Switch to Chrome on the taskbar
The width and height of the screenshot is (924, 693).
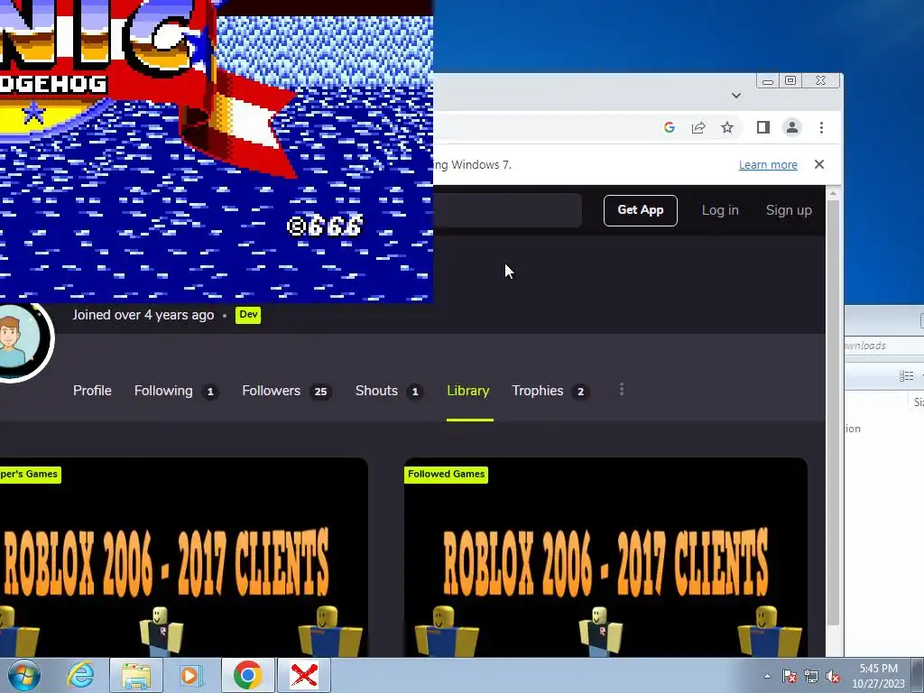click(247, 675)
